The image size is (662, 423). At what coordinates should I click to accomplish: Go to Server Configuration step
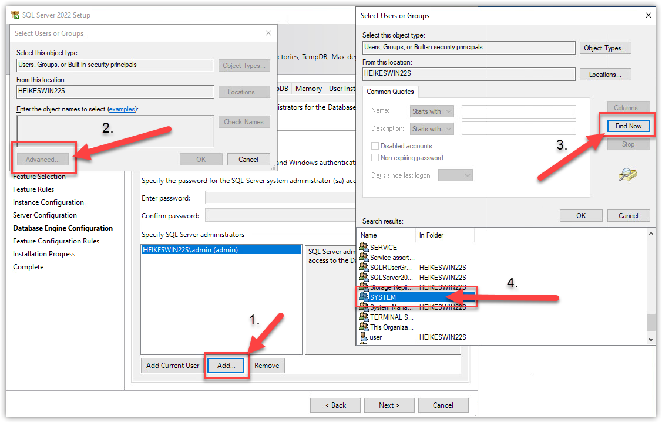tap(45, 215)
